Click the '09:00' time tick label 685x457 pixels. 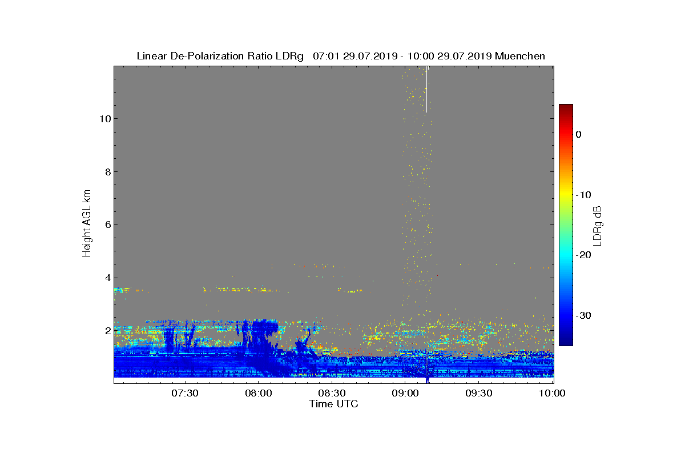pyautogui.click(x=405, y=394)
